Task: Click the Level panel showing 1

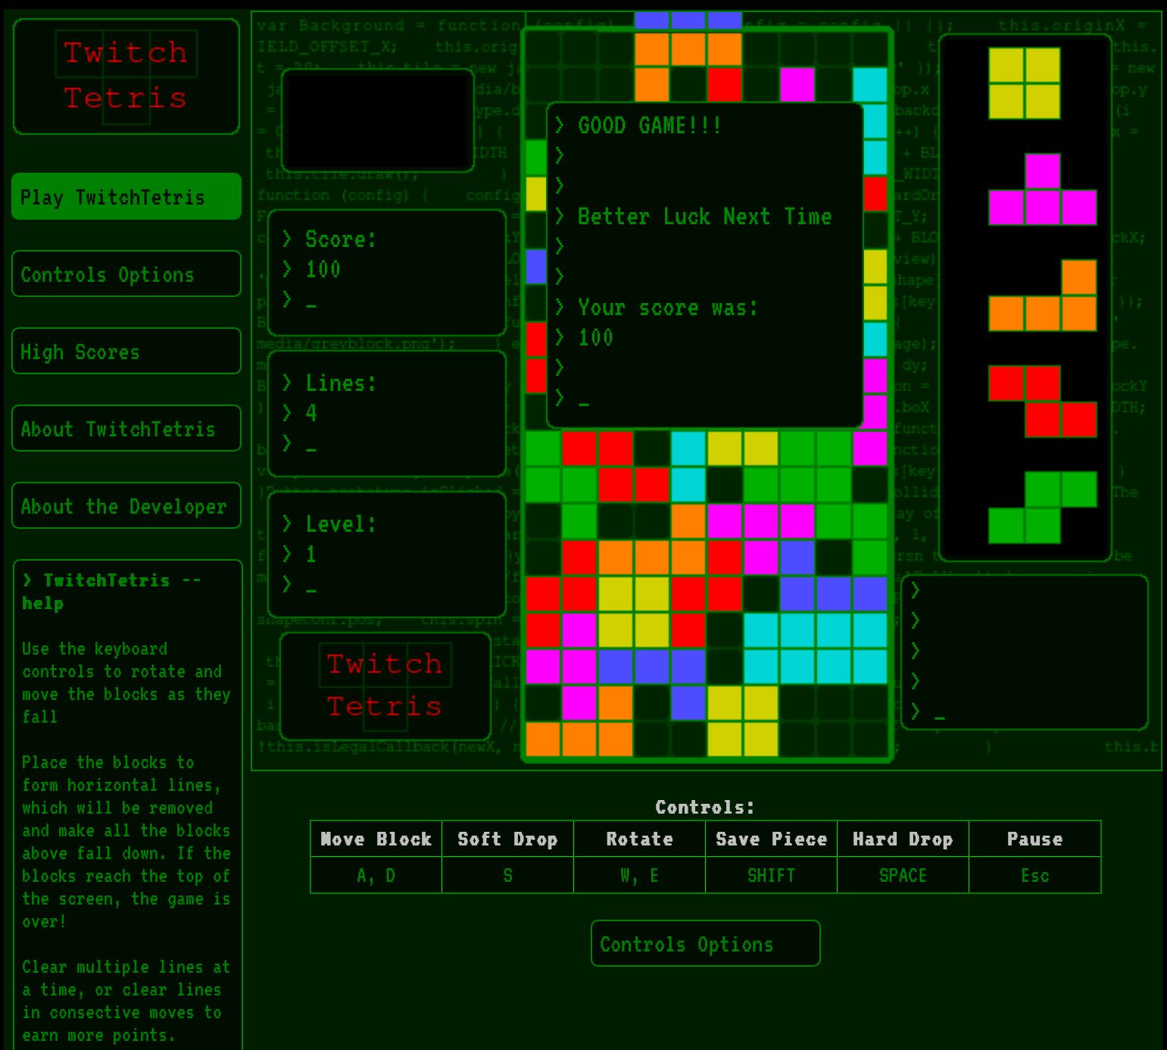Action: click(386, 555)
